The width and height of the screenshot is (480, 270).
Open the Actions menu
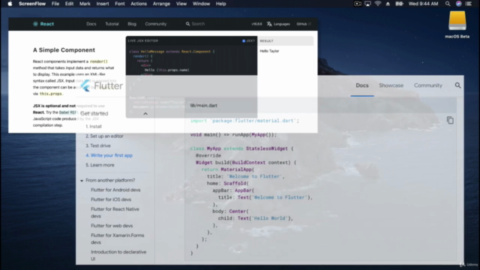click(x=139, y=4)
